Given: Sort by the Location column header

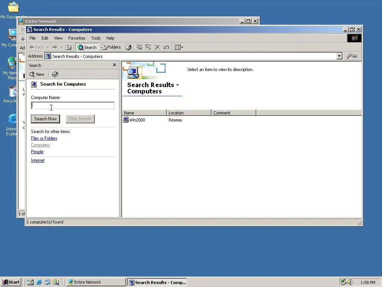Looking at the screenshot, I should (x=189, y=113).
